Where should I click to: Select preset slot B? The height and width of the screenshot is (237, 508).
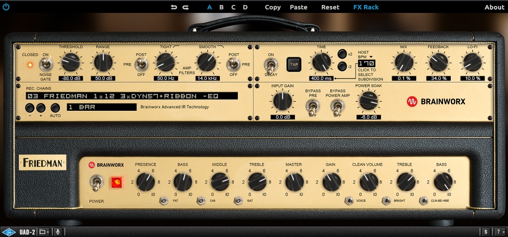coord(221,7)
